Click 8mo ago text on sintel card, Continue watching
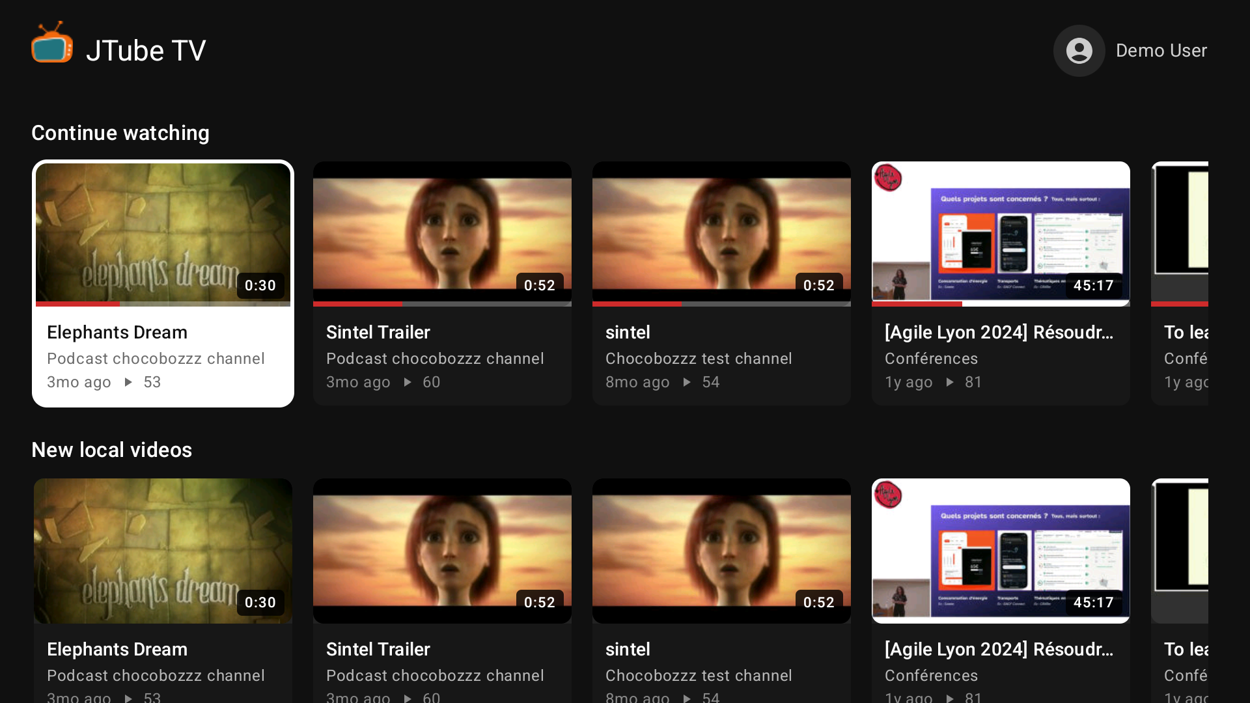The height and width of the screenshot is (703, 1250). point(637,382)
